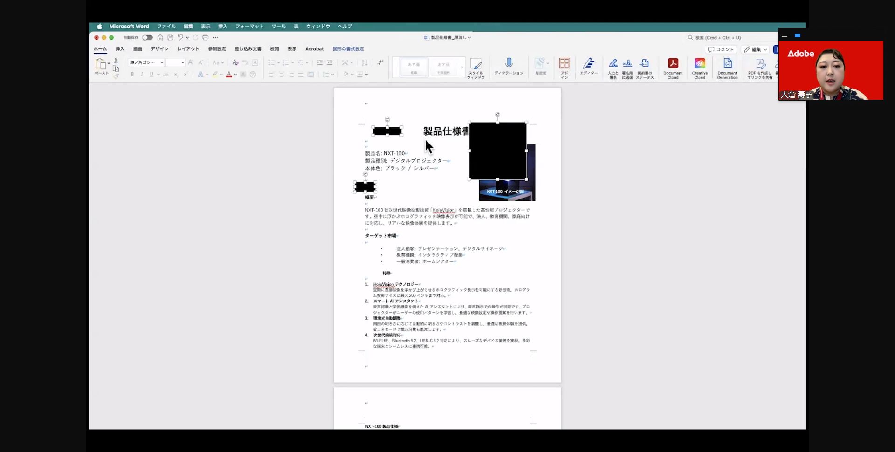Clear formatting with the eraser A icon
Screen dimensions: 895x452
coord(235,62)
